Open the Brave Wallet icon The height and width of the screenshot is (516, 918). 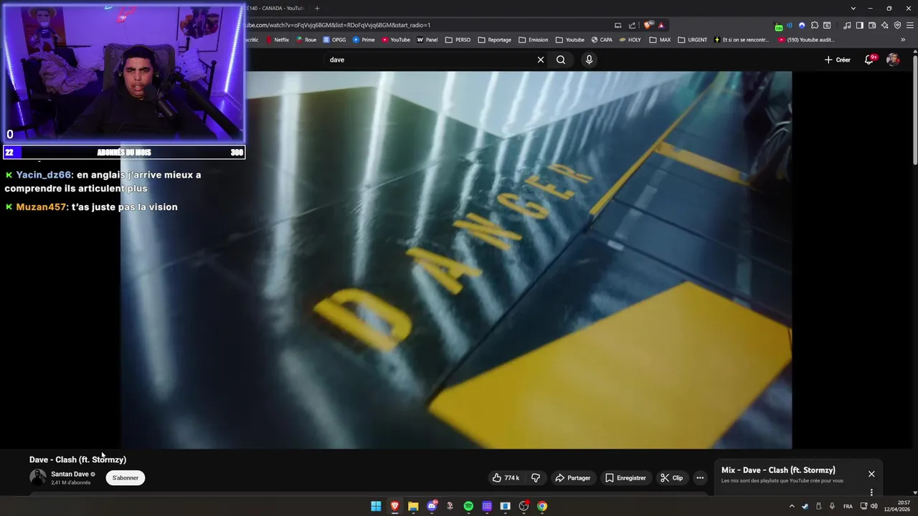(872, 25)
